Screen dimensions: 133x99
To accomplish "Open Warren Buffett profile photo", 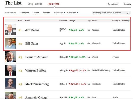I will click(x=10, y=70).
